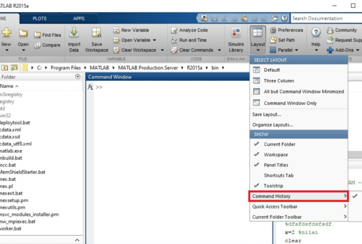Screen dimensions: 362x244
Task: Click Request Support
Action: coord(344,40)
